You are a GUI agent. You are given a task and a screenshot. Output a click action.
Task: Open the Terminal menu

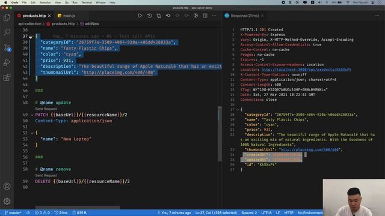(x=87, y=2)
